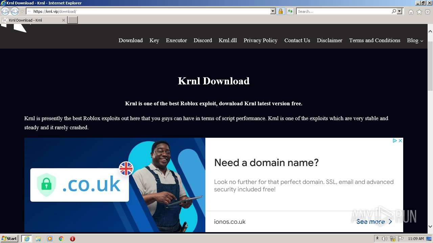Viewport: 433px width, 243px height.
Task: Click the search magnifier icon
Action: pos(394,11)
